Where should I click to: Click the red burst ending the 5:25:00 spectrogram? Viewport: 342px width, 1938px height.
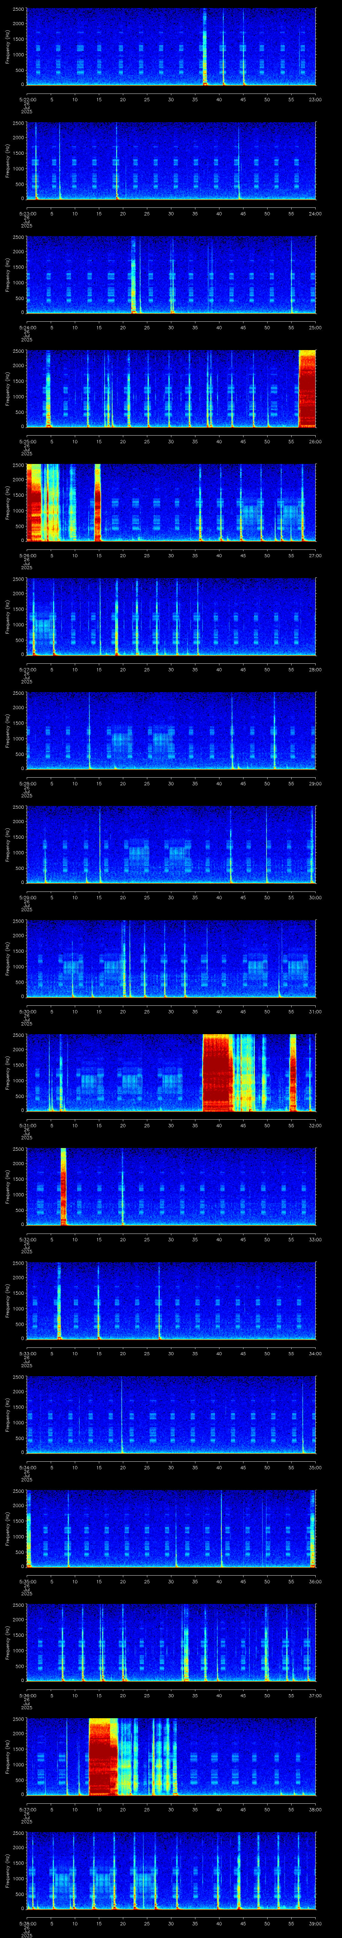[307, 388]
